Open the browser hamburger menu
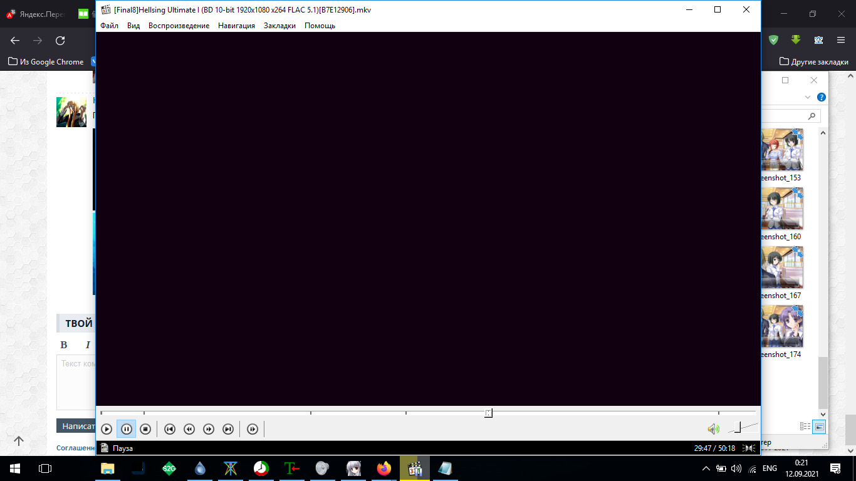Image resolution: width=856 pixels, height=481 pixels. pos(841,40)
